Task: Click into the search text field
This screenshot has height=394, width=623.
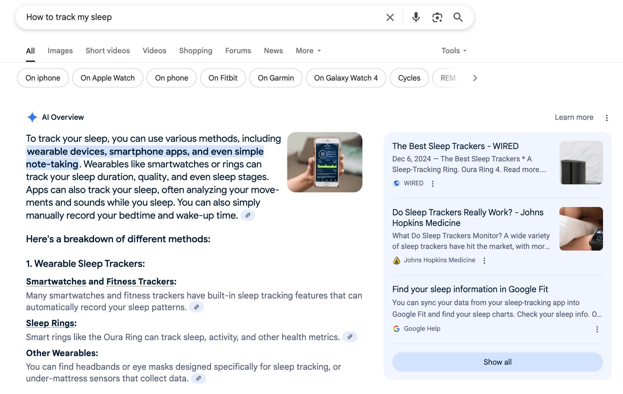Action: pos(200,17)
